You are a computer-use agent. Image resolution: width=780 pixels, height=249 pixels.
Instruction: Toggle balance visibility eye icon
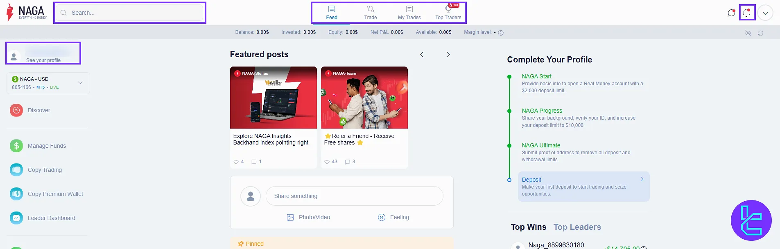pyautogui.click(x=748, y=33)
